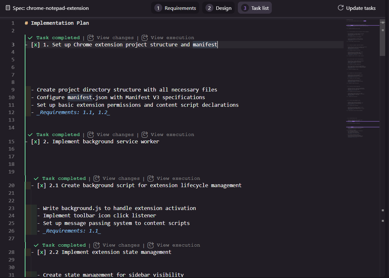Click step number 3 circle for Task list
Viewport: 389px width, 278px height.
[x=245, y=8]
